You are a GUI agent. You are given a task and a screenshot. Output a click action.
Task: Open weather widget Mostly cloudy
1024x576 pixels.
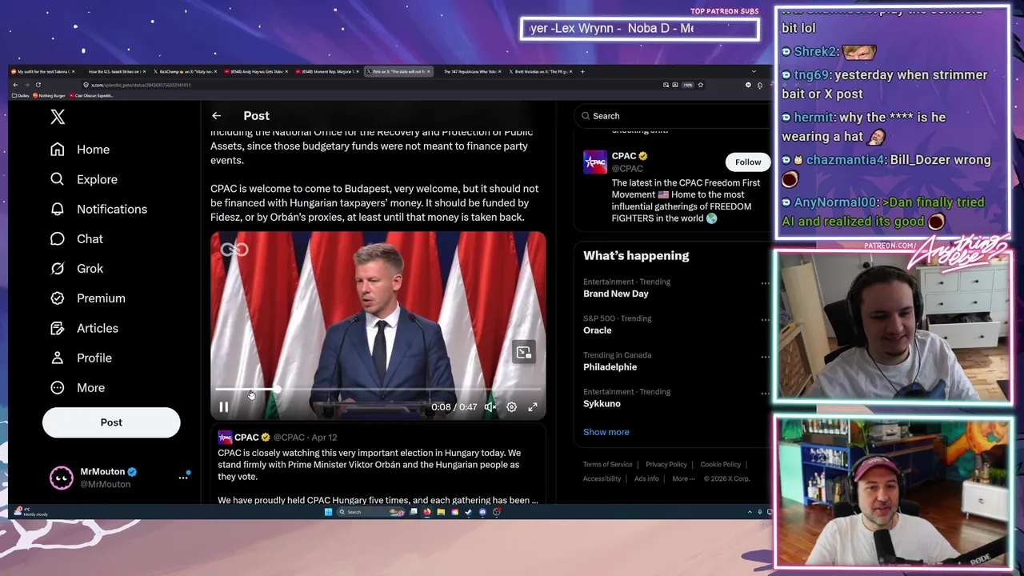click(x=30, y=512)
